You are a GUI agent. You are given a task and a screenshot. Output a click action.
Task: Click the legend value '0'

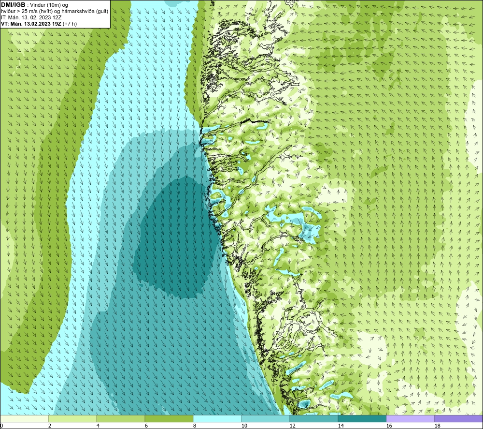point(2,426)
